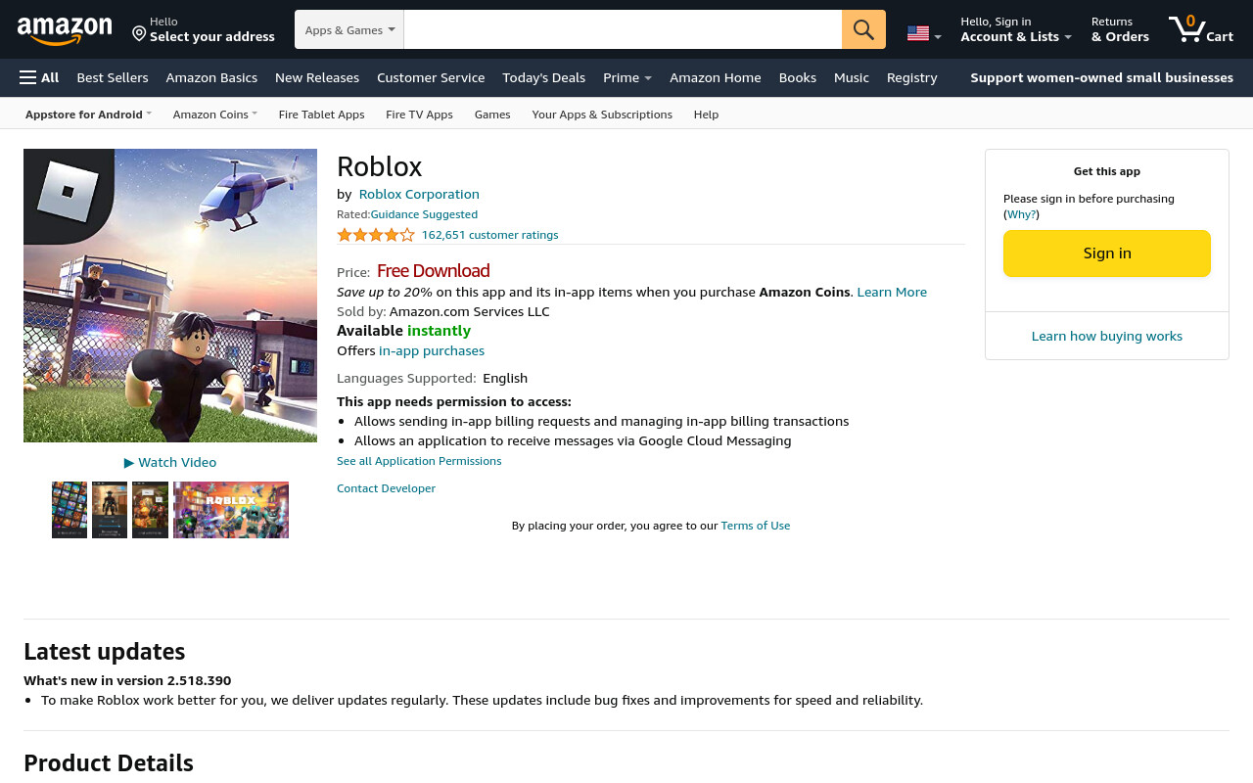
Task: Select your address location pin
Action: pyautogui.click(x=139, y=34)
